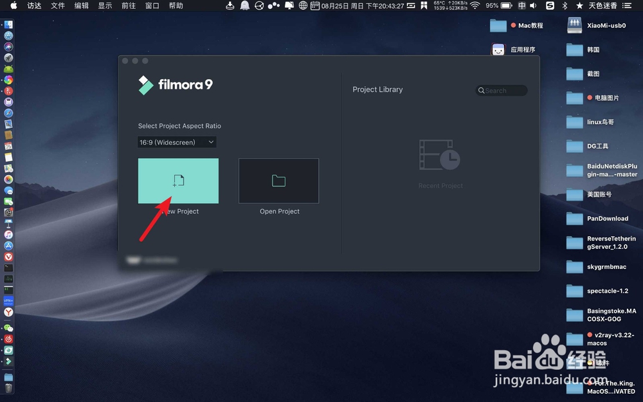The width and height of the screenshot is (643, 402).
Task: Open the 帮助 menu
Action: [x=176, y=5]
